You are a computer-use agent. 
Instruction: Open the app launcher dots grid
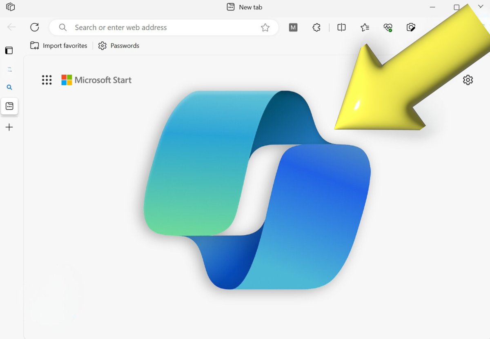coord(47,80)
